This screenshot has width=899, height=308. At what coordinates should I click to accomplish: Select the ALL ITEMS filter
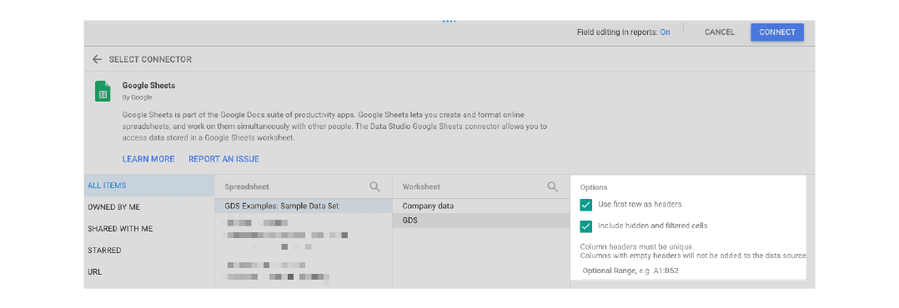[149, 186]
